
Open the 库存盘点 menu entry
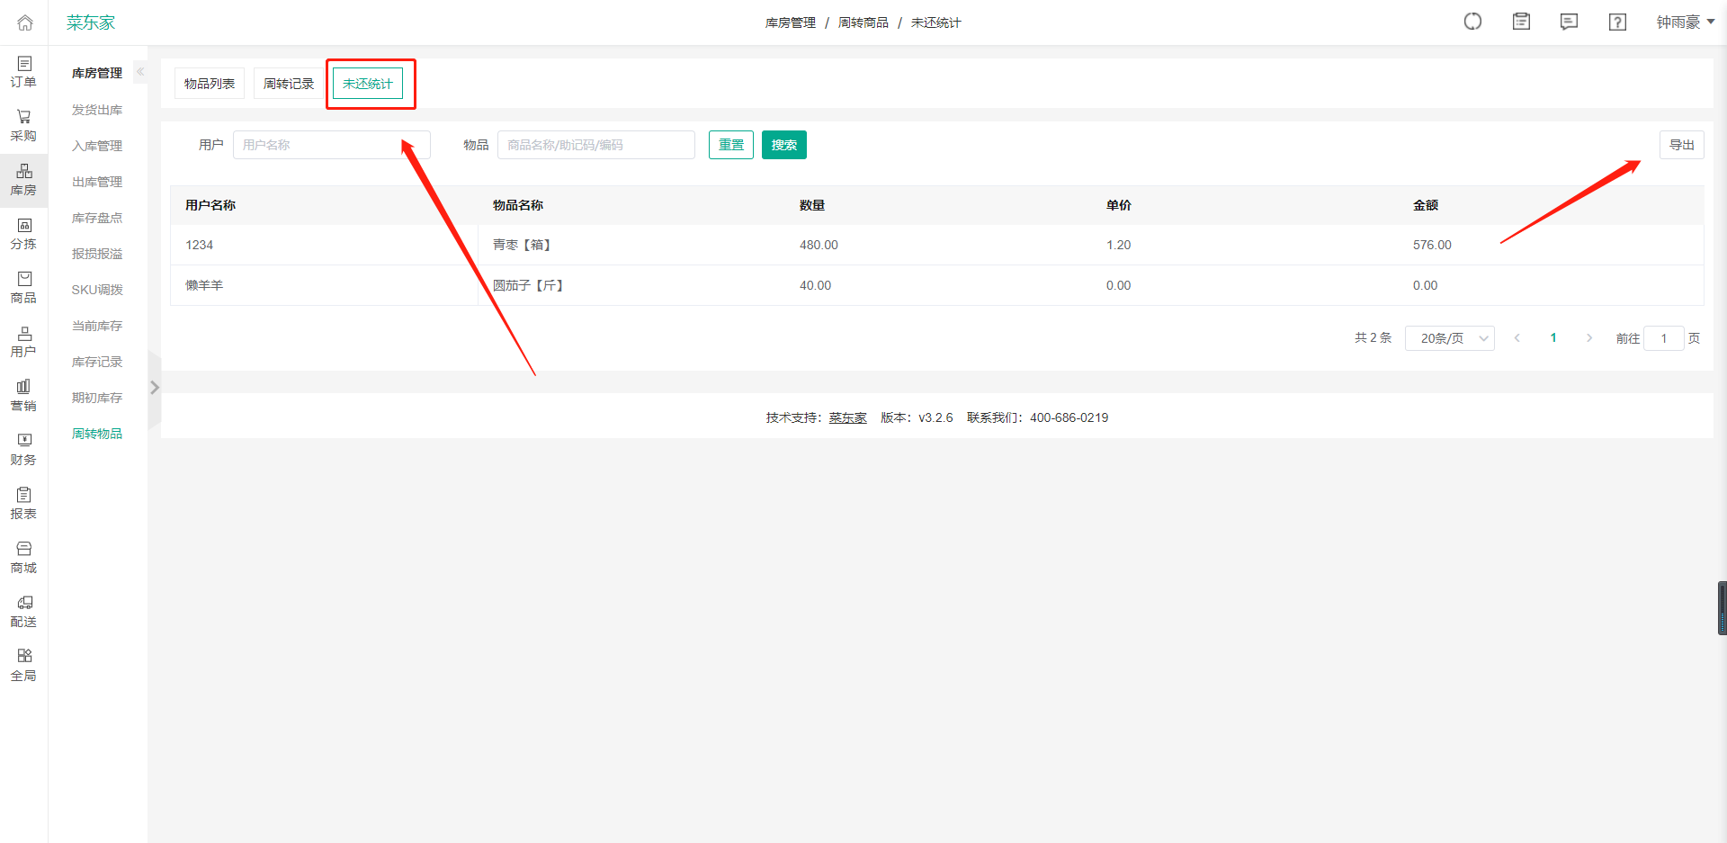click(x=96, y=217)
